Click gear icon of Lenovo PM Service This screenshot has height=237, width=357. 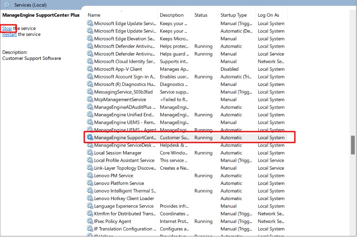pyautogui.click(x=90, y=175)
